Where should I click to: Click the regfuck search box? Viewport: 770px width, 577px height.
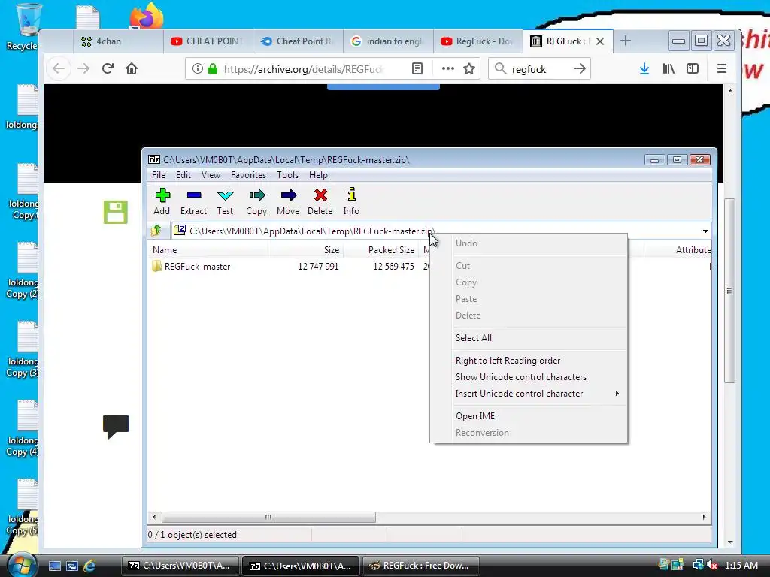point(538,68)
